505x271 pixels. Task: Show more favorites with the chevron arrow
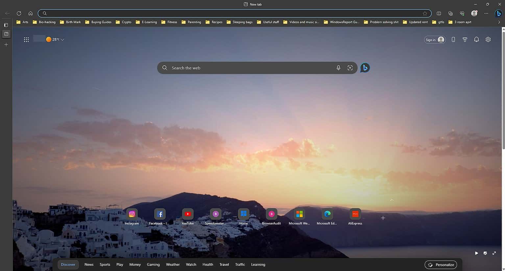[499, 22]
